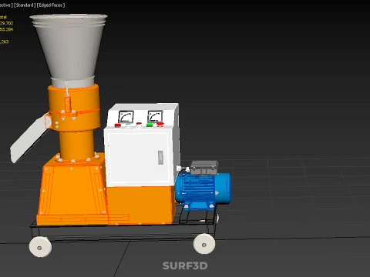Open the [Standard] viewport shading menu
The height and width of the screenshot is (277, 370).
25,5
